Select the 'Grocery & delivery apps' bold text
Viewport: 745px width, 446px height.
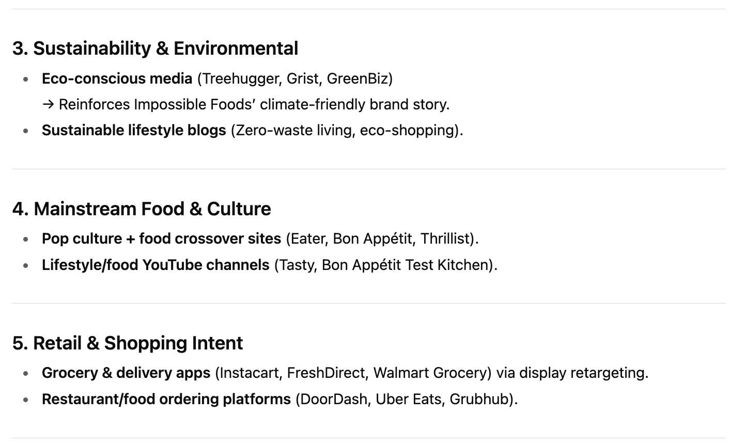[x=126, y=373]
